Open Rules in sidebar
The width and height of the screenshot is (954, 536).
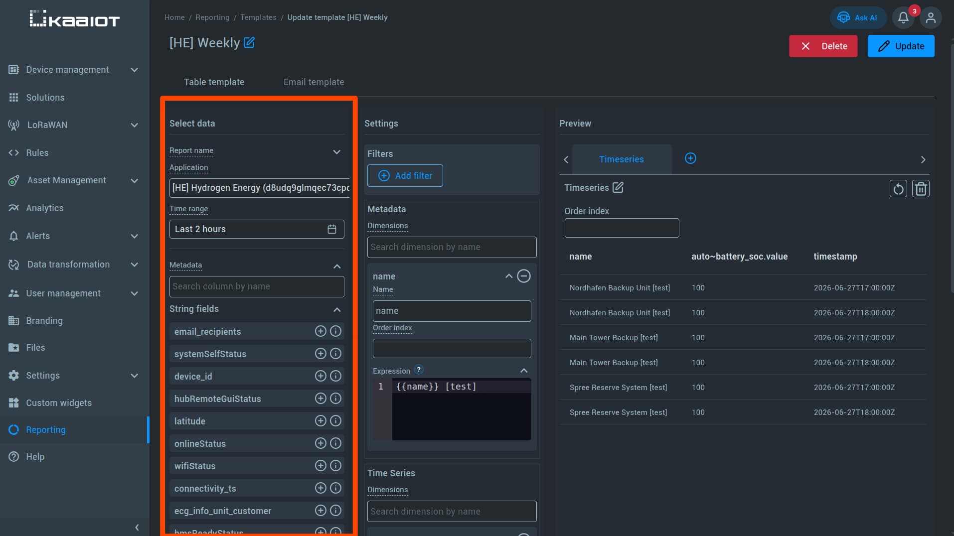[x=37, y=153]
